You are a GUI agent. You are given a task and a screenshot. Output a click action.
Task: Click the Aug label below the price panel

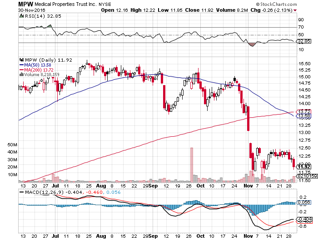click(x=101, y=186)
